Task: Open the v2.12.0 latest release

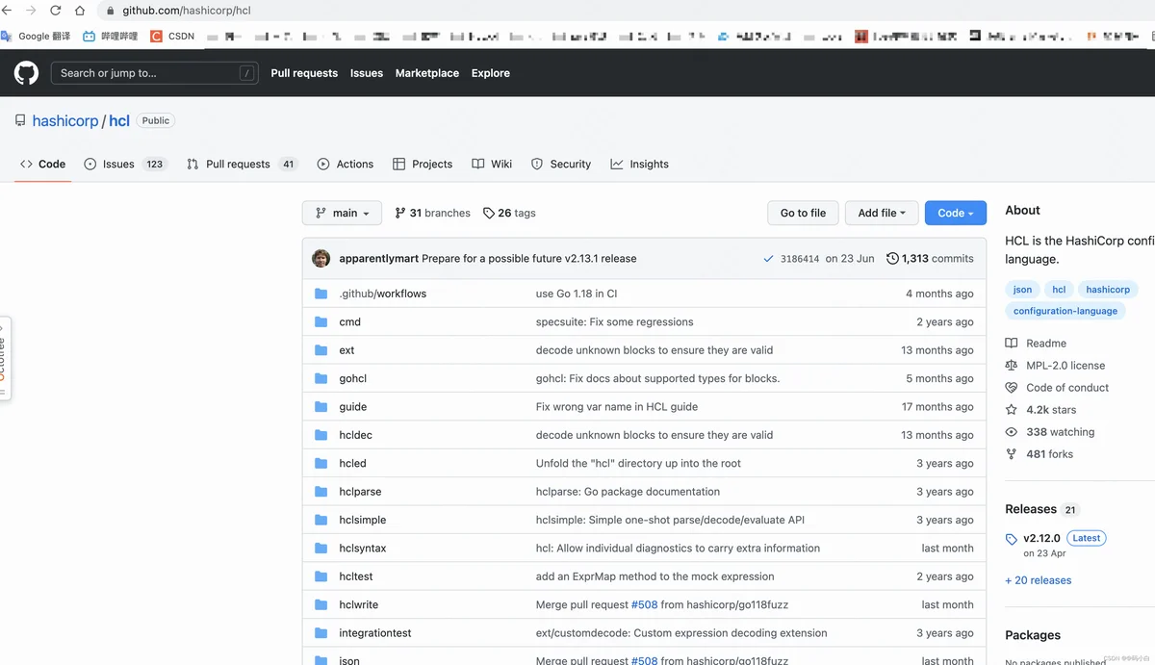Action: (1041, 538)
